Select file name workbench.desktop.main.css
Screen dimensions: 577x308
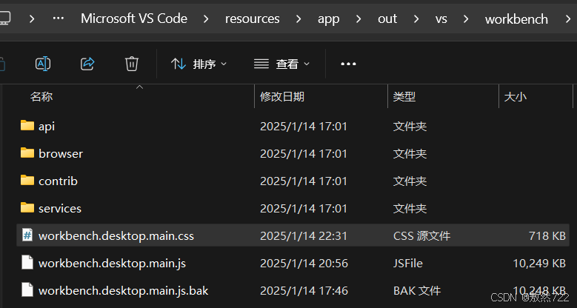(116, 236)
